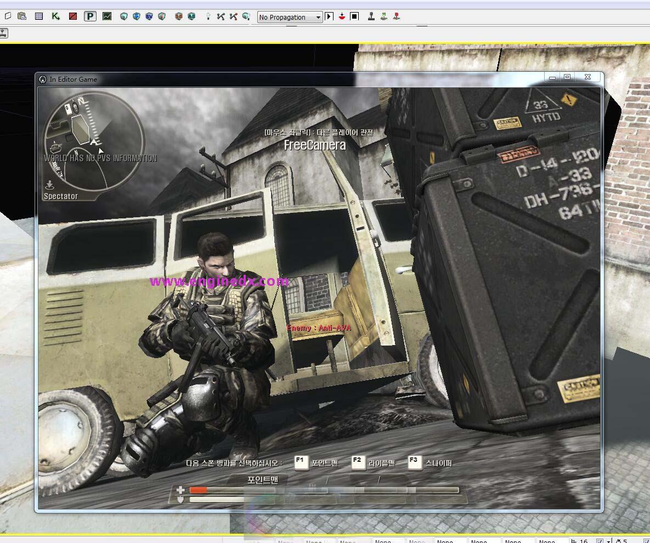Click the orange SB build icon
This screenshot has height=543, width=650.
pyautogui.click(x=179, y=16)
